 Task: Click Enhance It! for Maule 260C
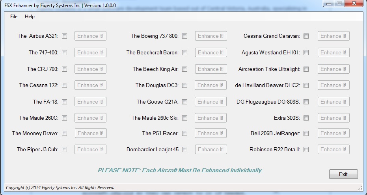point(90,118)
